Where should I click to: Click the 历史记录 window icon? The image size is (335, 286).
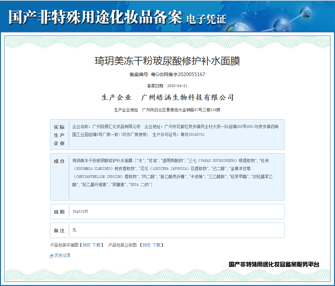coord(51,256)
